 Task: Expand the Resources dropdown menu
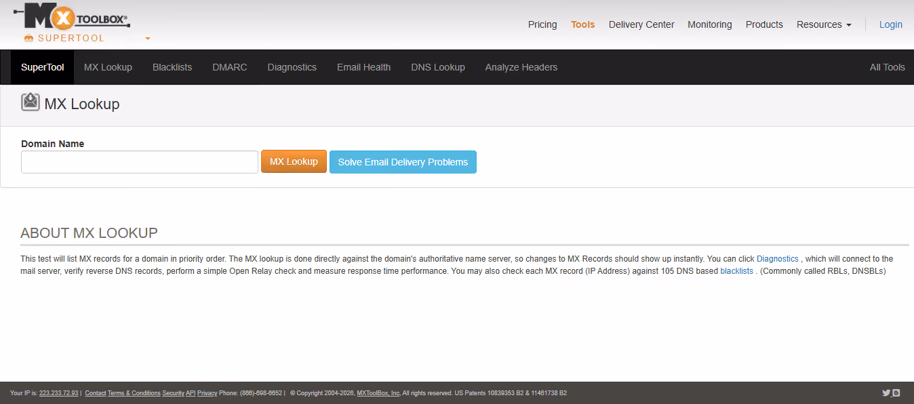tap(824, 24)
